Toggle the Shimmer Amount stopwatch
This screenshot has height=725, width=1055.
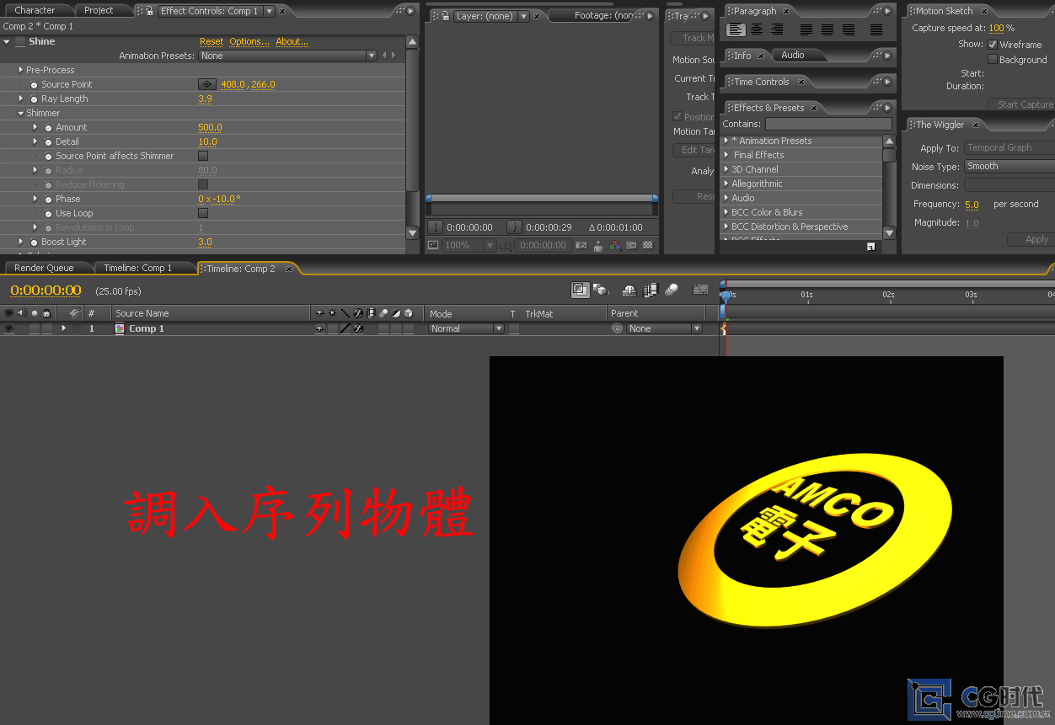tap(48, 128)
